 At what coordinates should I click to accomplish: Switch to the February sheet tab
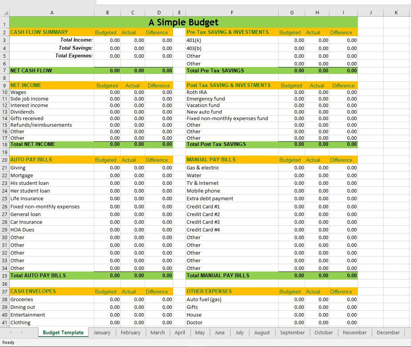[130, 333]
